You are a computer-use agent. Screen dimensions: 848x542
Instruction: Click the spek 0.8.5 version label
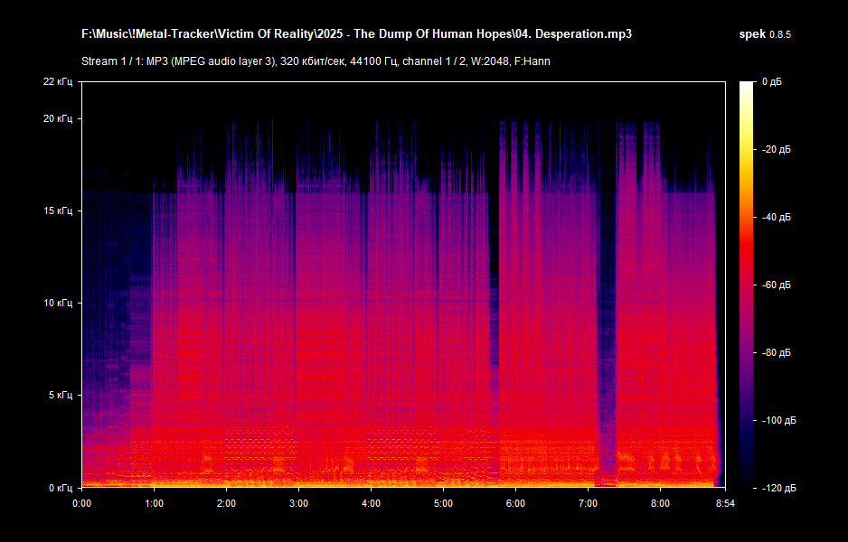[x=766, y=34]
